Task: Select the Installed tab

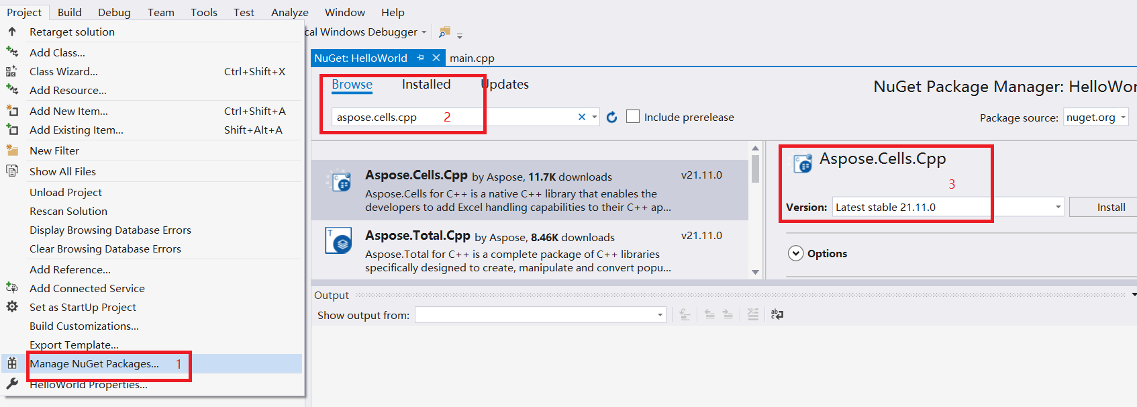Action: point(426,84)
